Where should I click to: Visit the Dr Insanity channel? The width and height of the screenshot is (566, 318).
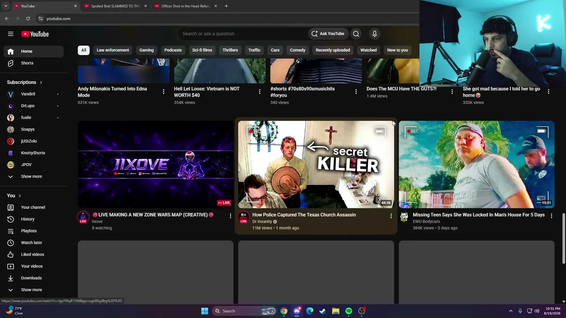[x=262, y=222]
